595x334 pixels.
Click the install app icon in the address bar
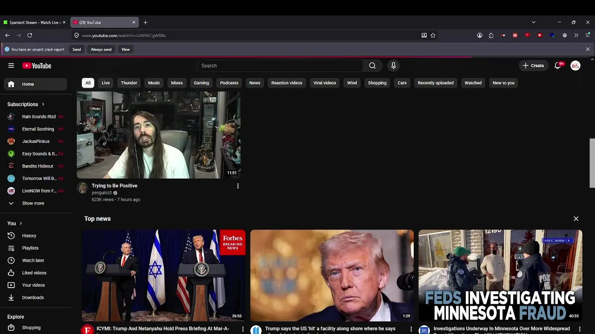(424, 35)
